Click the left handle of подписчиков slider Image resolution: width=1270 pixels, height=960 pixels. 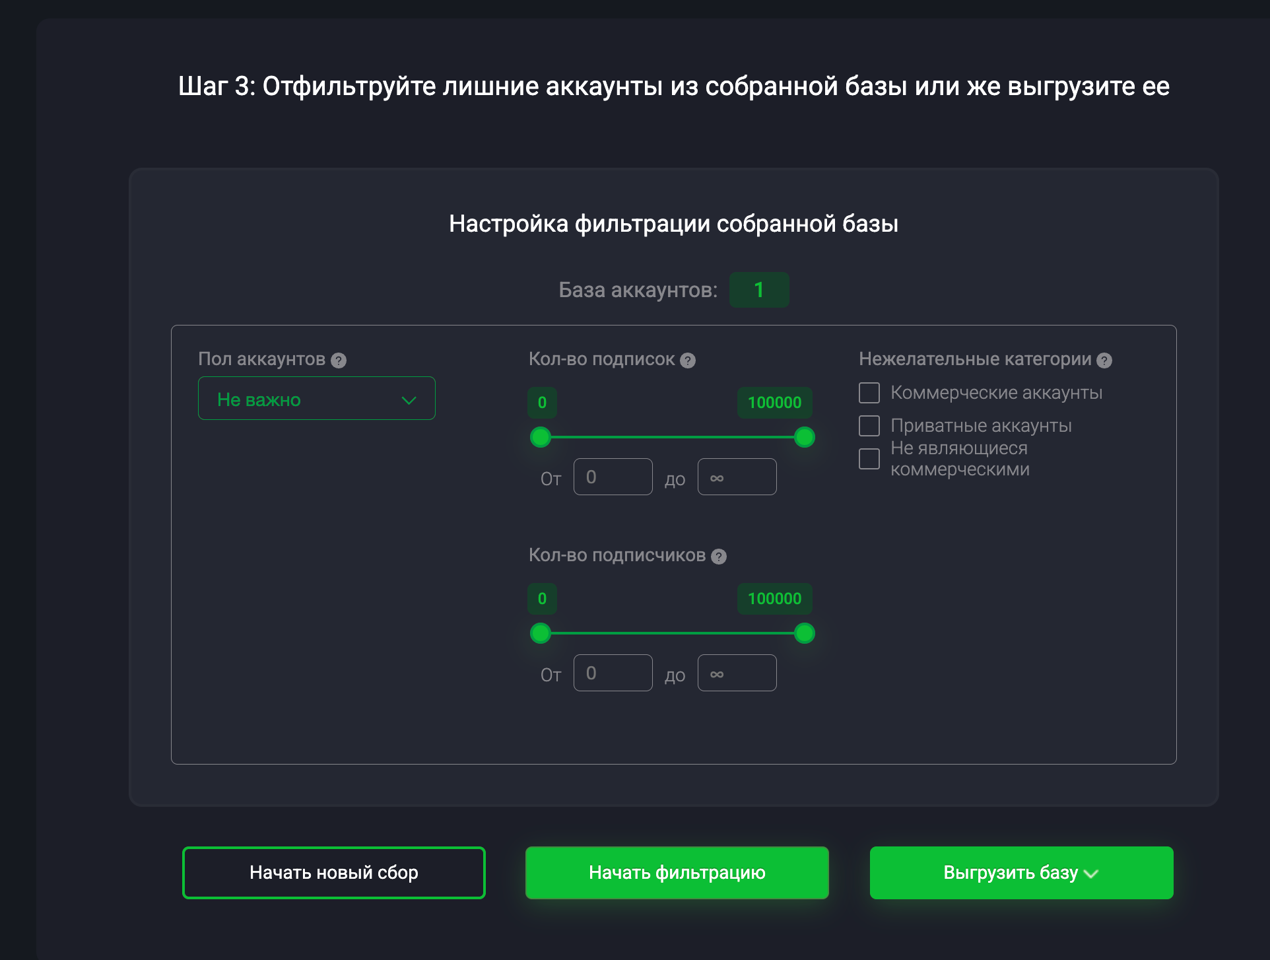(541, 633)
